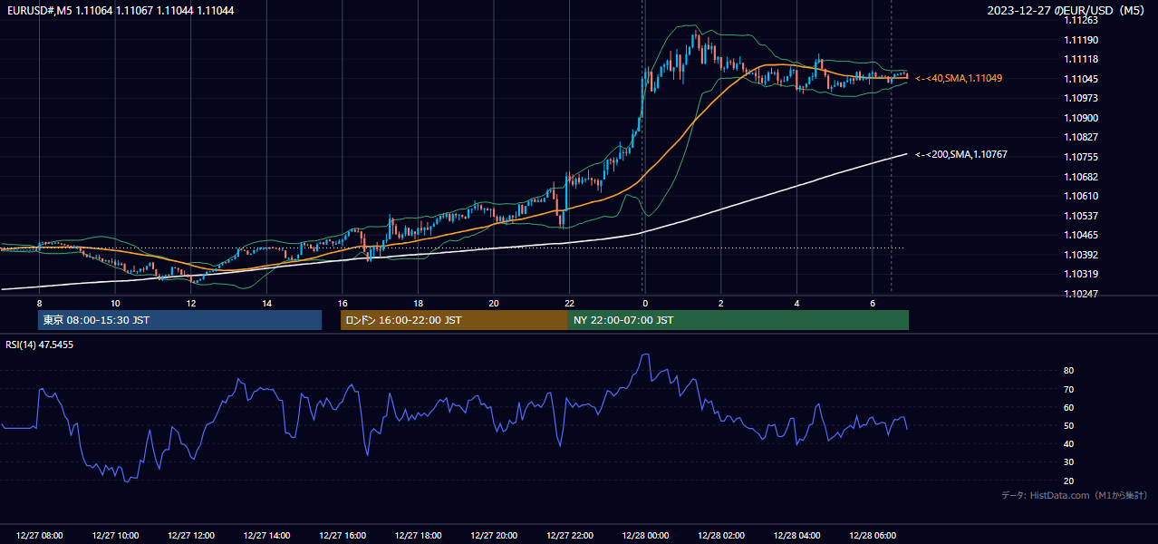
Task: Click hour label 12 on price chart axis
Action: click(191, 303)
